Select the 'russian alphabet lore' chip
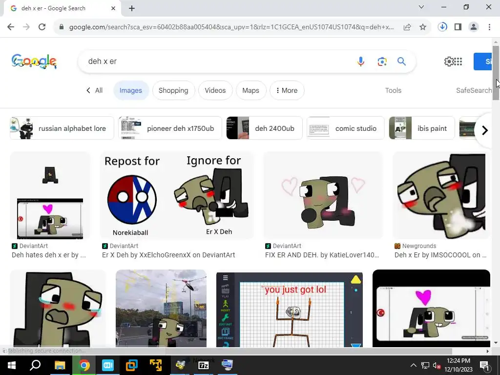The image size is (500, 375). coord(62,128)
